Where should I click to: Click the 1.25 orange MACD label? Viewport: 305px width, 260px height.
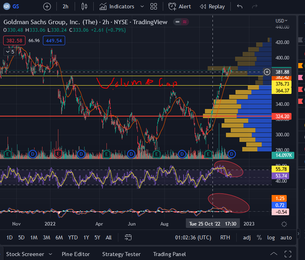pyautogui.click(x=279, y=199)
